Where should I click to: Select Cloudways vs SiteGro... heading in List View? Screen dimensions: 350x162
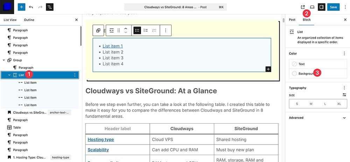click(30, 113)
